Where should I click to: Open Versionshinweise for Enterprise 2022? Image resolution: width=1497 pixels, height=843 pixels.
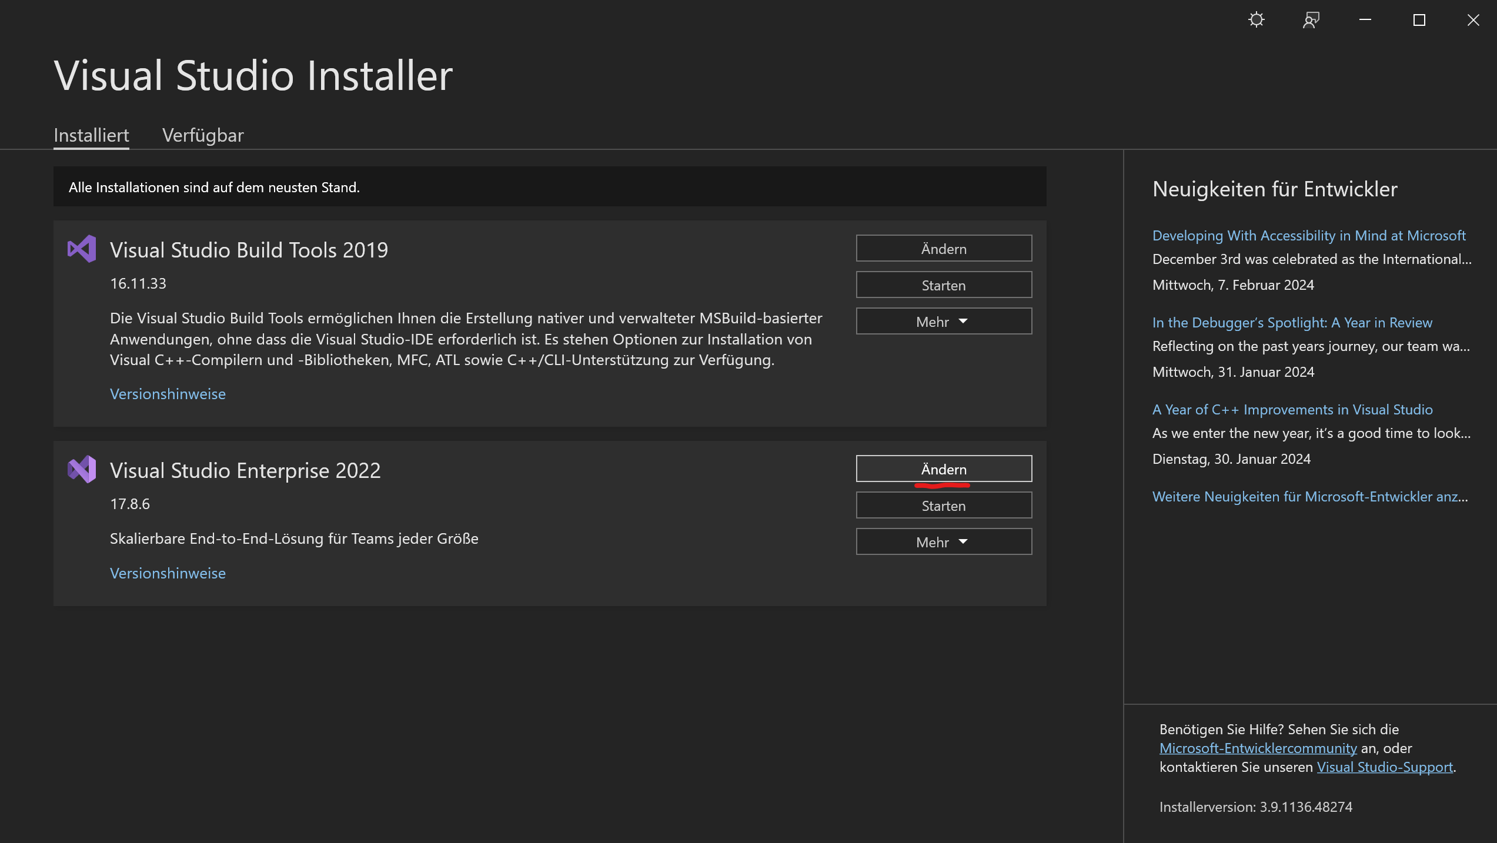(x=168, y=573)
